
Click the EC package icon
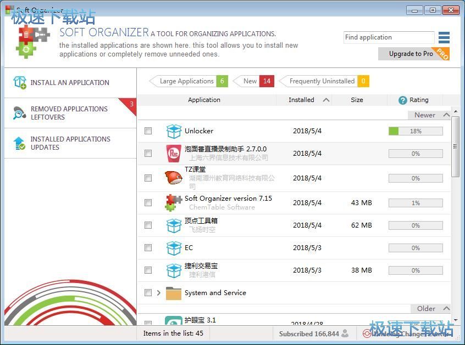click(174, 248)
